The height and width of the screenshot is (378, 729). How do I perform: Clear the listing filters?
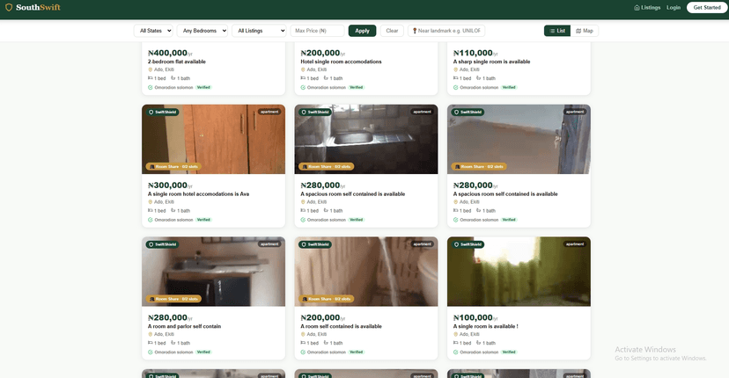[392, 31]
